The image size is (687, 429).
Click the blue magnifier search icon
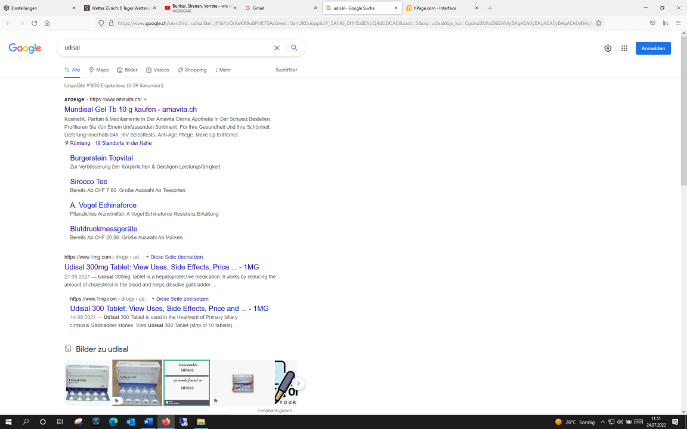click(x=295, y=48)
